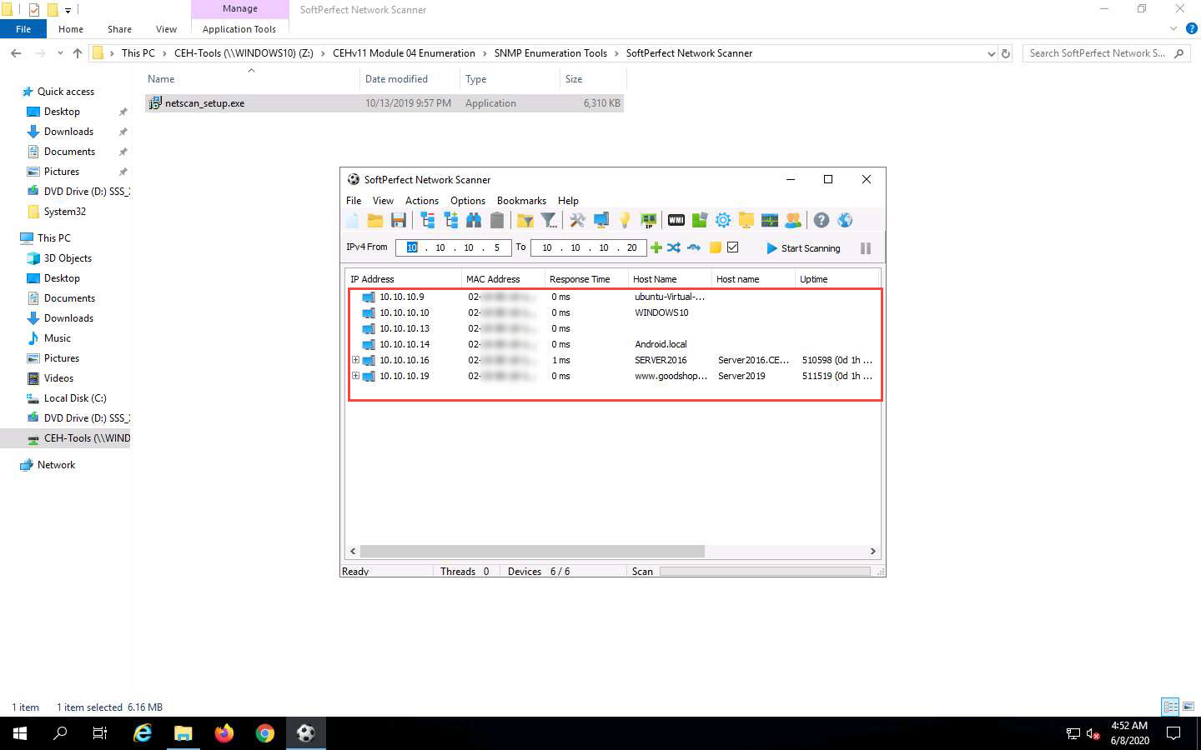Expand the 10.10.10.16 row
The image size is (1201, 750).
pos(355,360)
